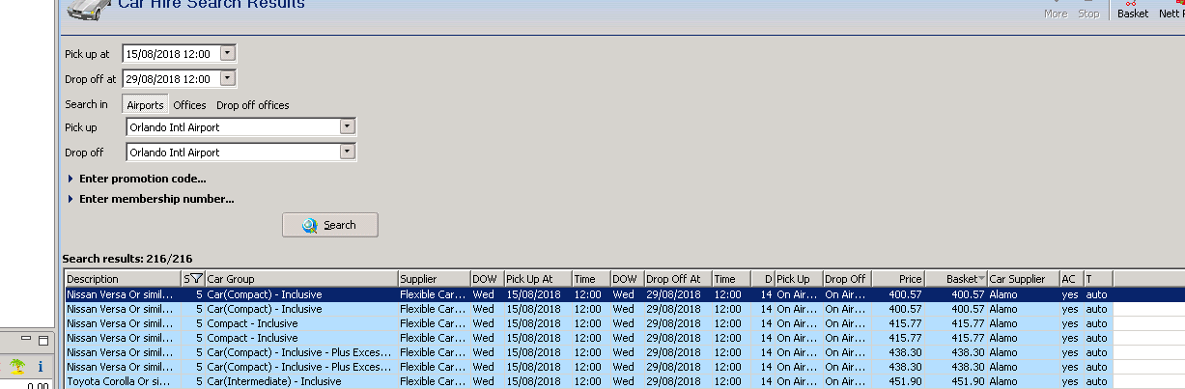The width and height of the screenshot is (1185, 389).
Task: Click the palm tree icon
Action: tap(17, 367)
